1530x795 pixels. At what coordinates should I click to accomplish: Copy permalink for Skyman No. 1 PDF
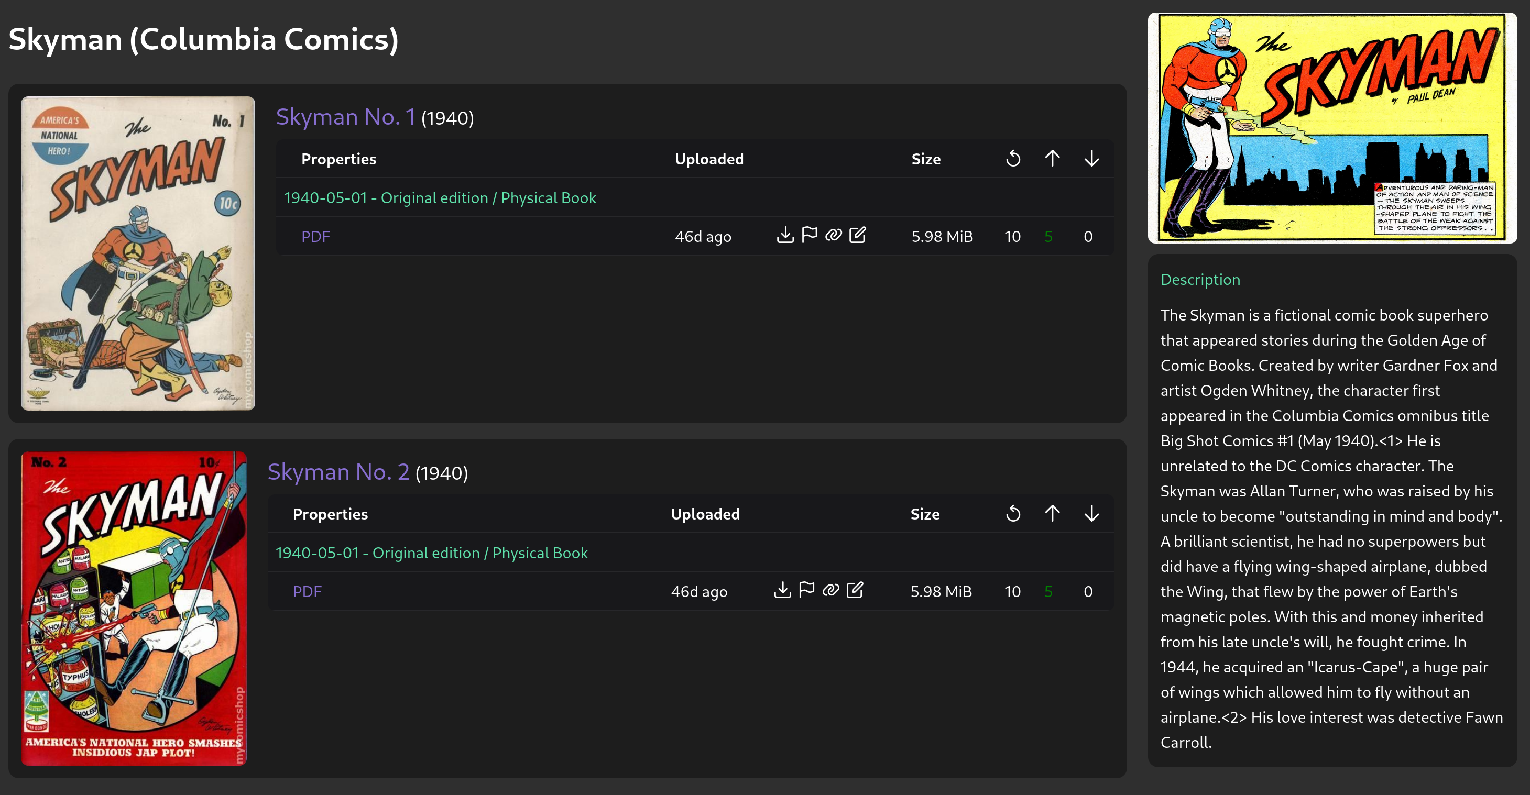click(833, 235)
